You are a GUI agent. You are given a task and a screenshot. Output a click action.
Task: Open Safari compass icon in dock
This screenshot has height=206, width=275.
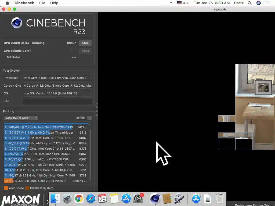[x=91, y=199]
